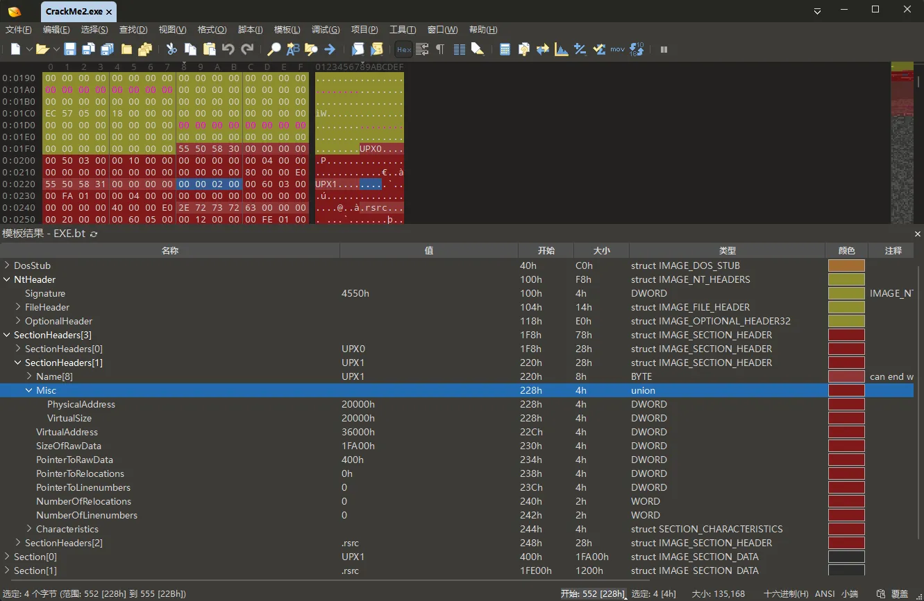Open the Histogram chart icon
924x601 pixels.
coord(562,49)
